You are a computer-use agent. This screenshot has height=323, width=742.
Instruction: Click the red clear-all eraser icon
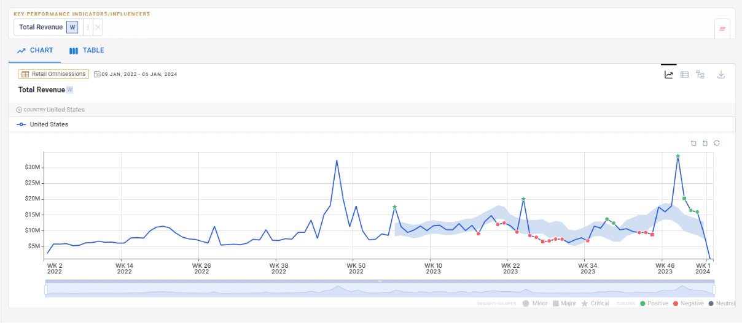(722, 28)
